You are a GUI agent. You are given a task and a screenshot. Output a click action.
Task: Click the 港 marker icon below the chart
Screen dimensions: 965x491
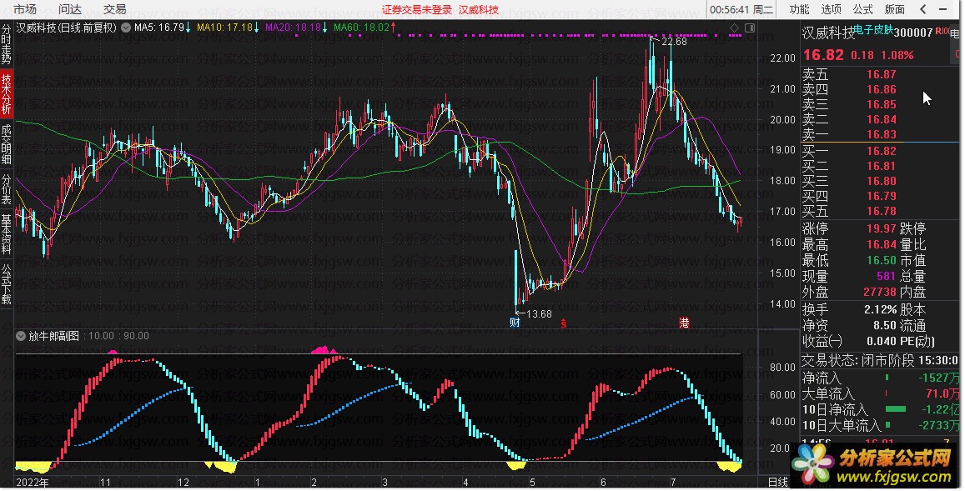pyautogui.click(x=684, y=323)
